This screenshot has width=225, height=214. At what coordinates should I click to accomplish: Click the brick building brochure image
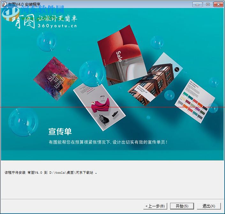(x=155, y=79)
